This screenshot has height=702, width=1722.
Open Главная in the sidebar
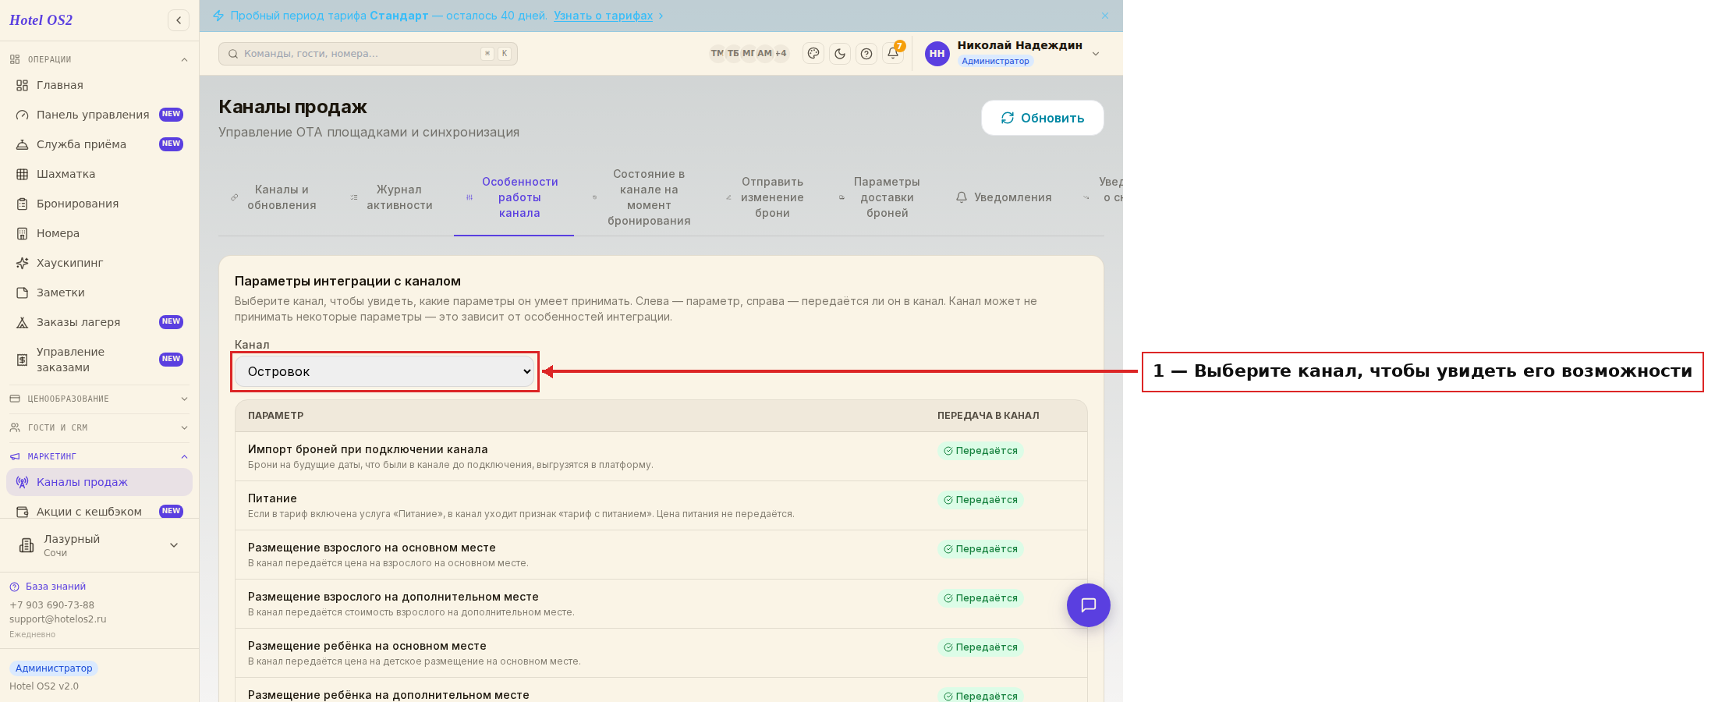click(x=99, y=85)
